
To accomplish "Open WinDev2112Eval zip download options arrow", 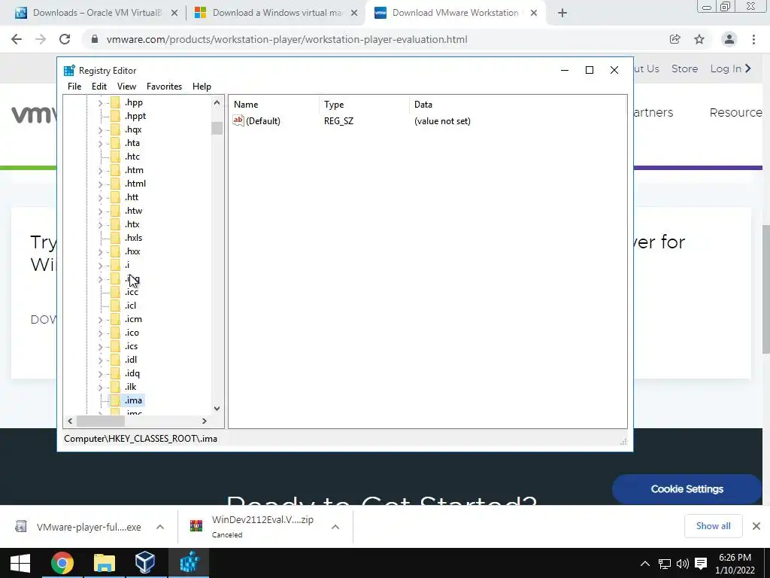I will 335,527.
